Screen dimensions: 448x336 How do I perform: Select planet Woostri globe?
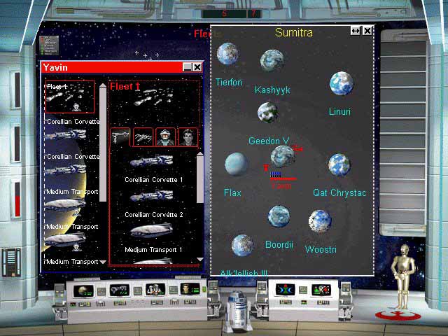pyautogui.click(x=320, y=221)
